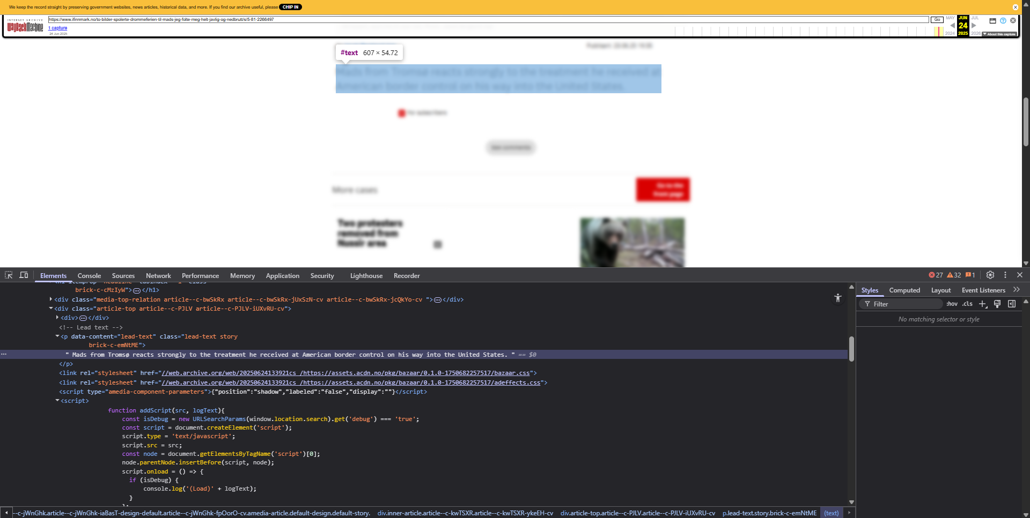Click div.inner-article breadcrumb item
Screen dimensions: 1030x518
[x=465, y=513]
